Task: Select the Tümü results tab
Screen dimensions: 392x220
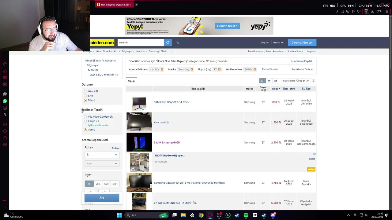Action: (x=131, y=81)
